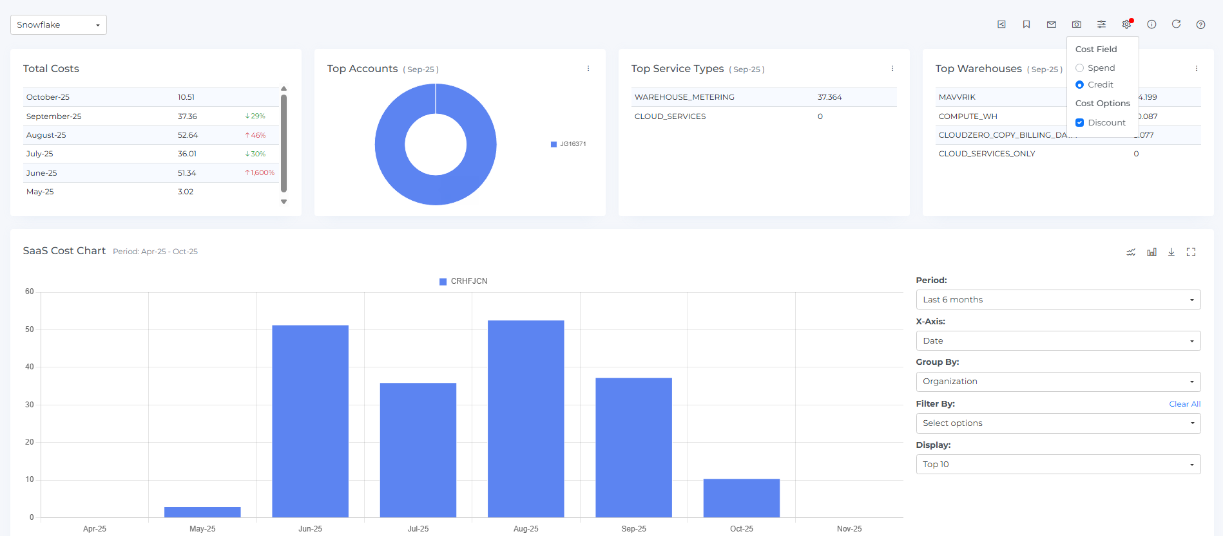Uncheck the Discount checkbox
1223x536 pixels.
[x=1080, y=123]
